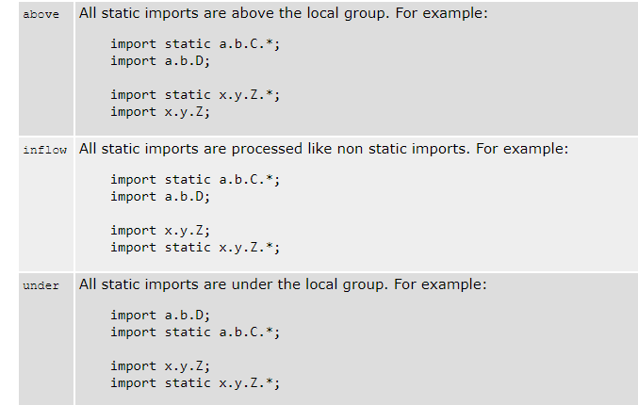
Task: Click "import x.y.Z;" in the under example
Action: 160,366
